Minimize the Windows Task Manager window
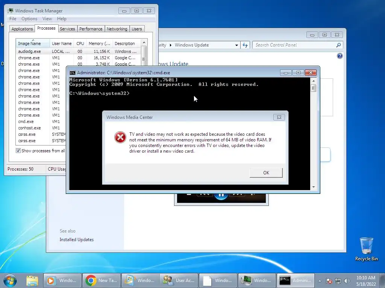385x288 pixels. [124, 11]
